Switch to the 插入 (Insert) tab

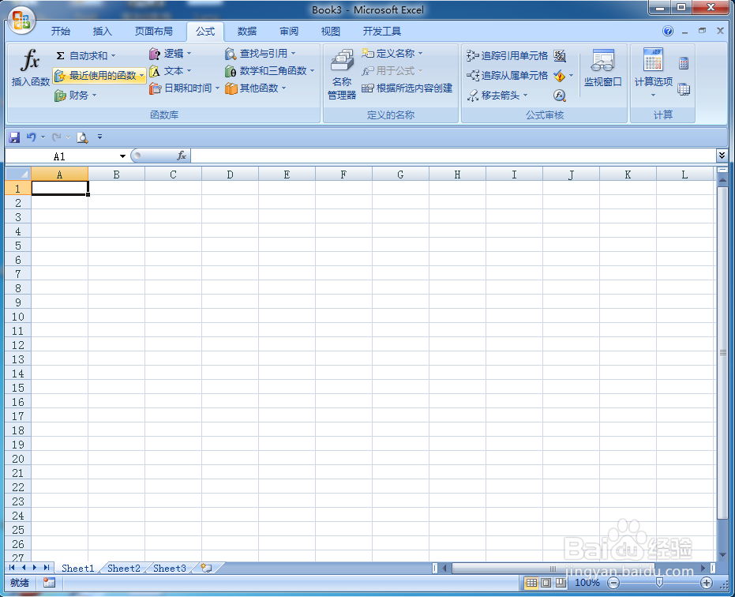click(102, 32)
